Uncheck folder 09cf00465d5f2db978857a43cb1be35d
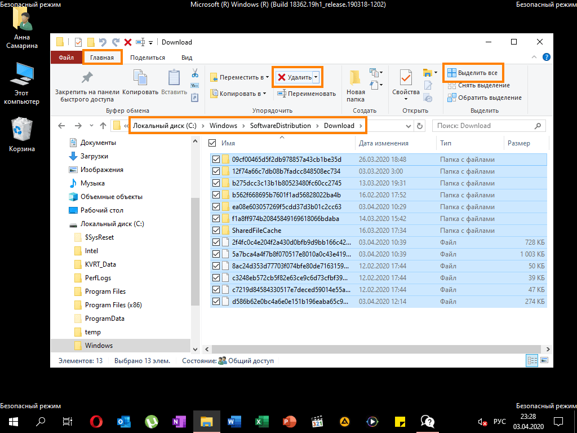The image size is (577, 433). (x=216, y=160)
